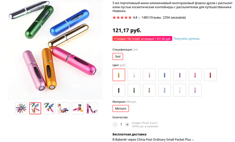This screenshot has width=235, height=142.
Task: Pick the blue bottle color
Action: [164, 75]
